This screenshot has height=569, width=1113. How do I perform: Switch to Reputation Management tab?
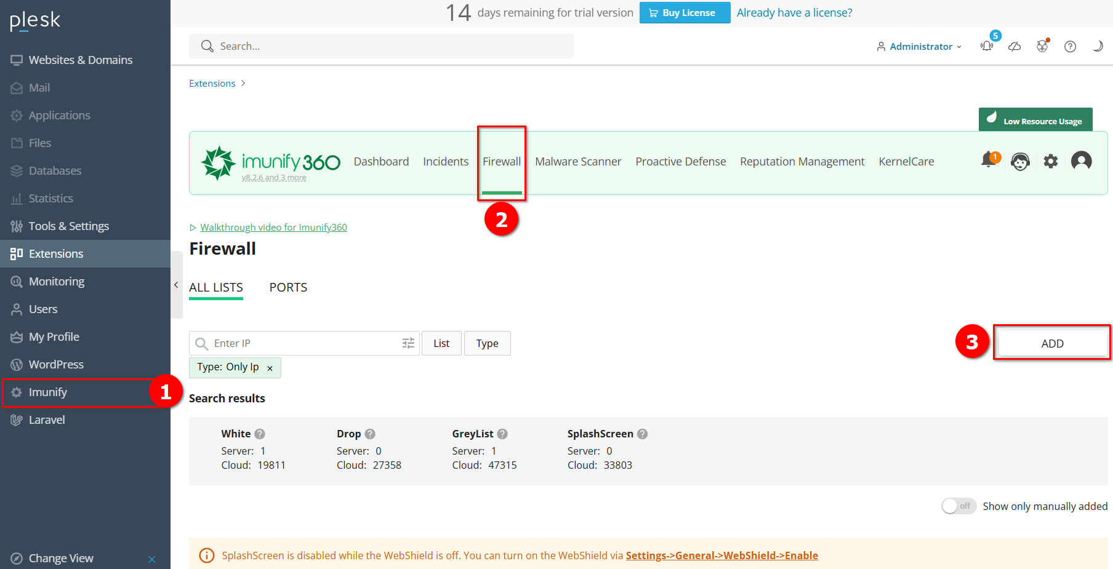click(802, 162)
